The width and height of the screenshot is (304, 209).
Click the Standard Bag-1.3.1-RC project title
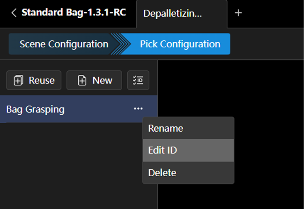point(73,13)
